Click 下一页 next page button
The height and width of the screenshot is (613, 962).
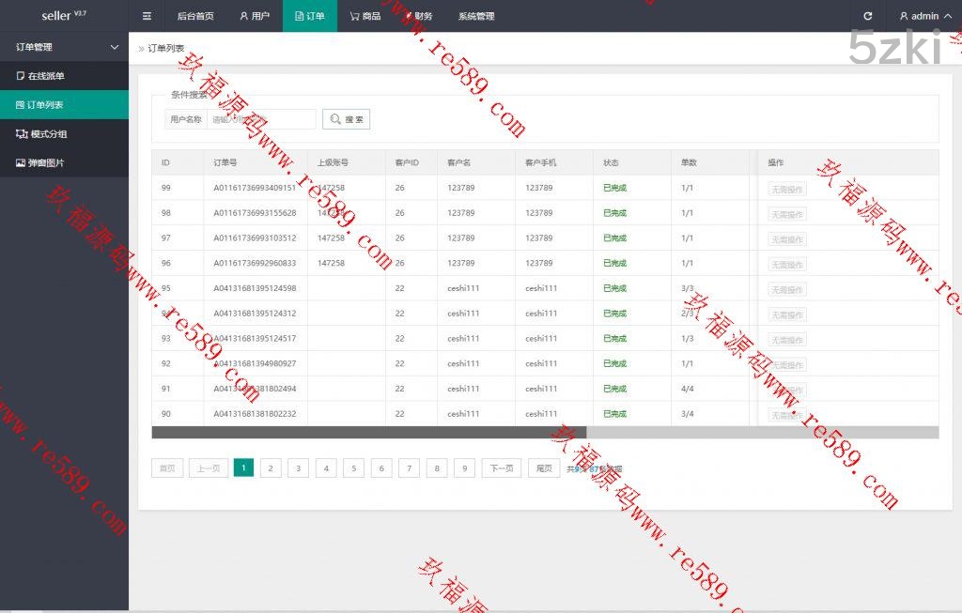502,468
